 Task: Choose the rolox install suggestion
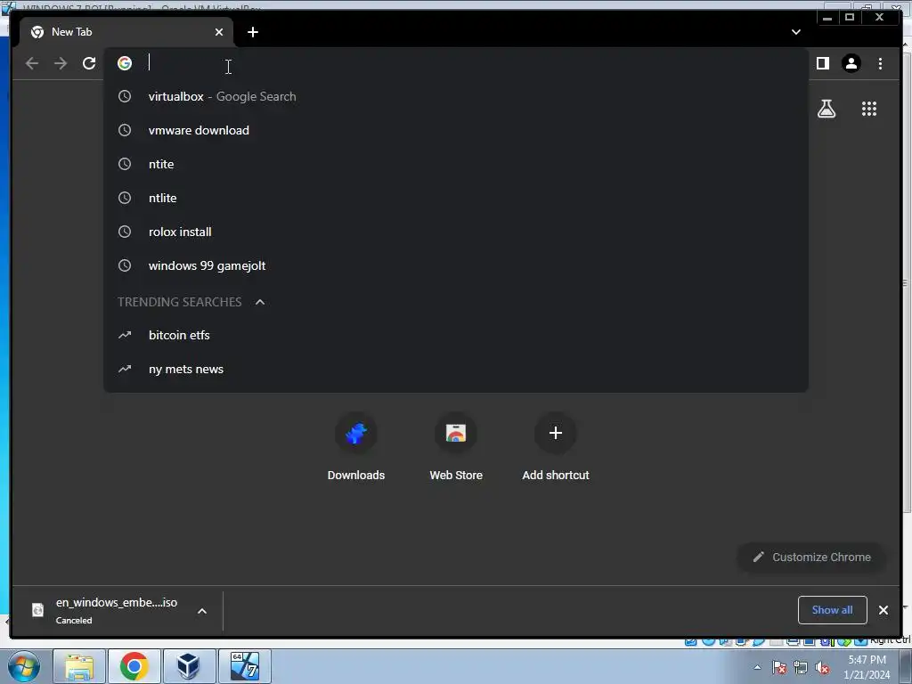click(456, 232)
